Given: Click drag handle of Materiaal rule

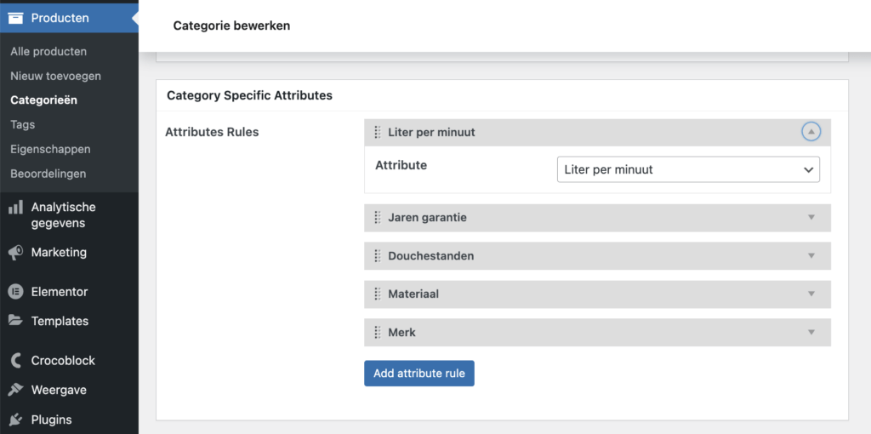Looking at the screenshot, I should click(378, 294).
